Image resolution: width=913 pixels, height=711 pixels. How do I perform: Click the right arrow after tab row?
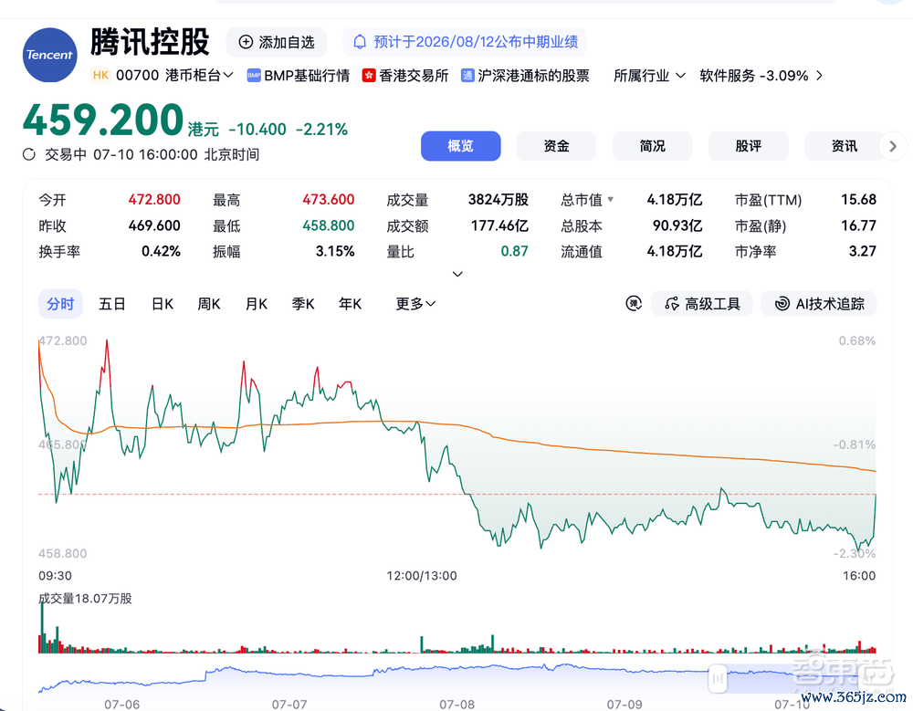[893, 146]
